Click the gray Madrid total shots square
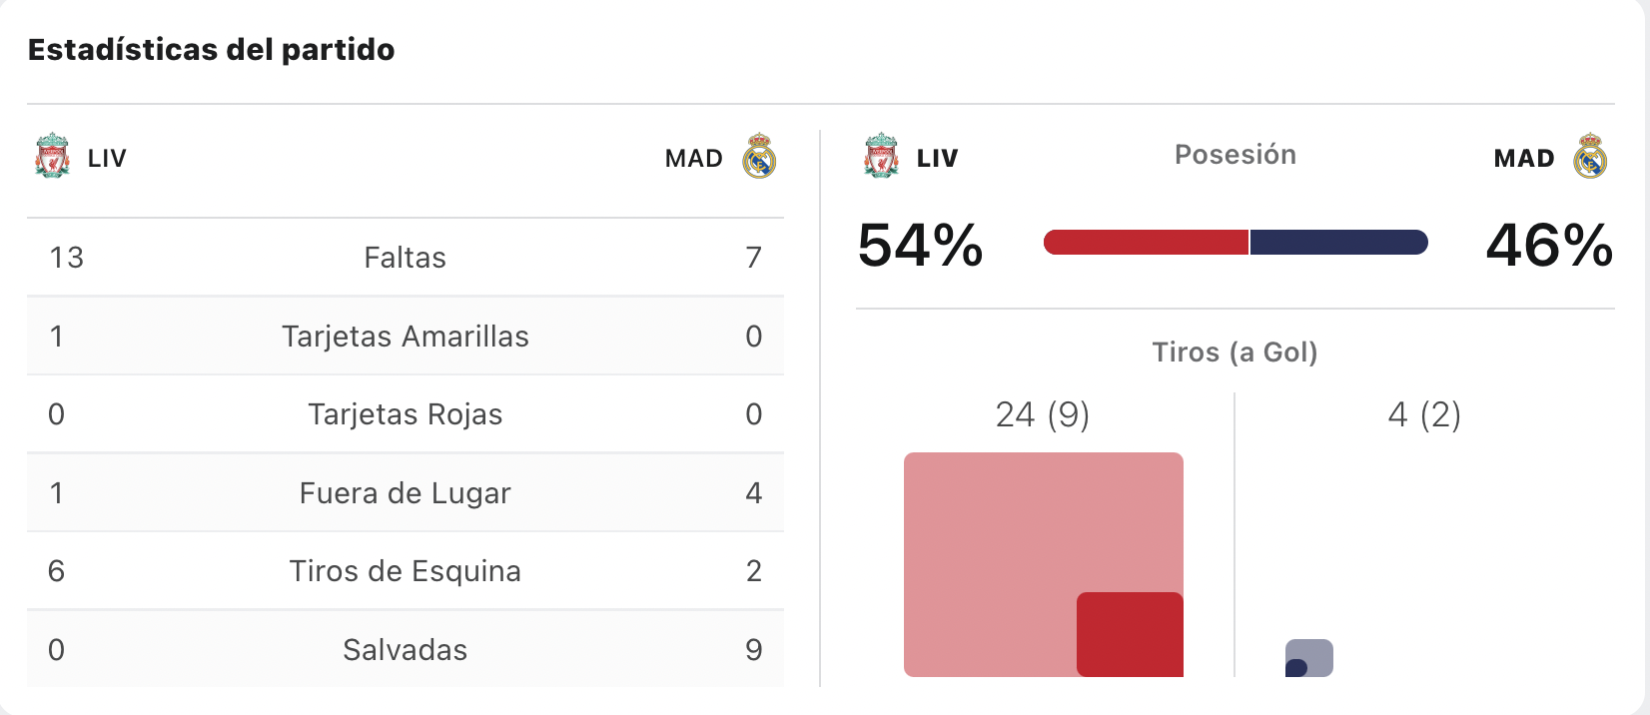 1309,658
